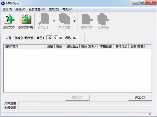Click the 退出(X) exit button
The width and height of the screenshot is (157, 117).
pos(140,98)
